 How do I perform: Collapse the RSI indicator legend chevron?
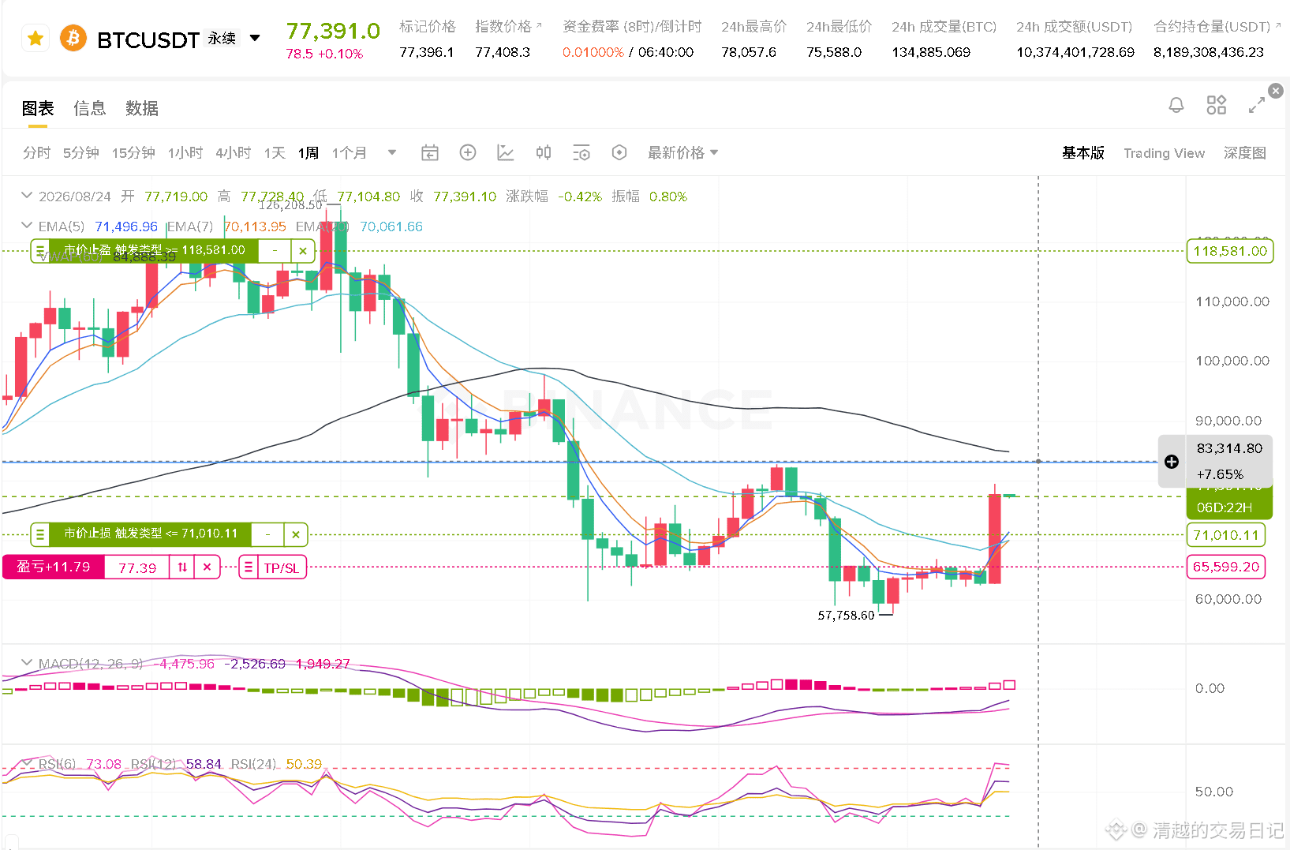(27, 763)
